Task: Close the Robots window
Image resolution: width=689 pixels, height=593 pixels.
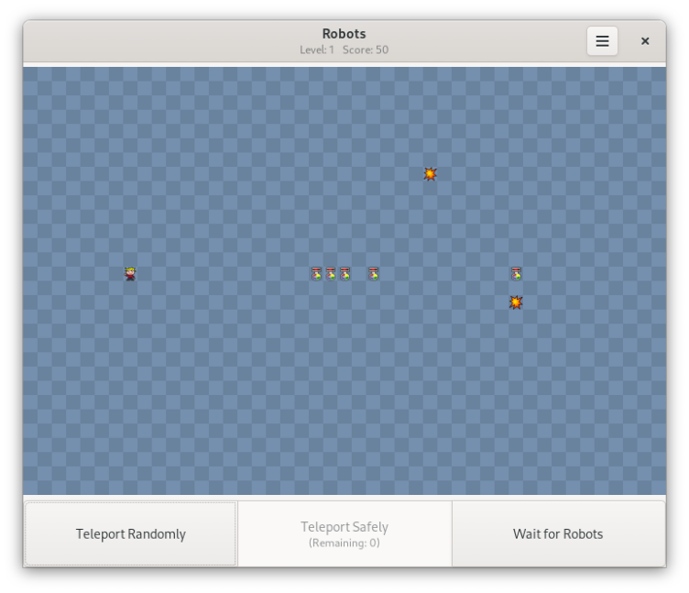Action: [645, 41]
